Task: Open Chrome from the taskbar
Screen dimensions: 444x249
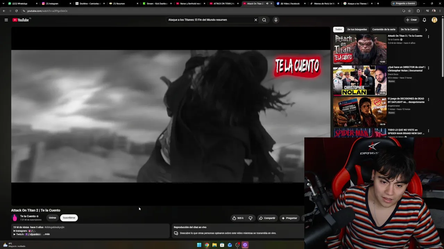Action: pyautogui.click(x=207, y=245)
